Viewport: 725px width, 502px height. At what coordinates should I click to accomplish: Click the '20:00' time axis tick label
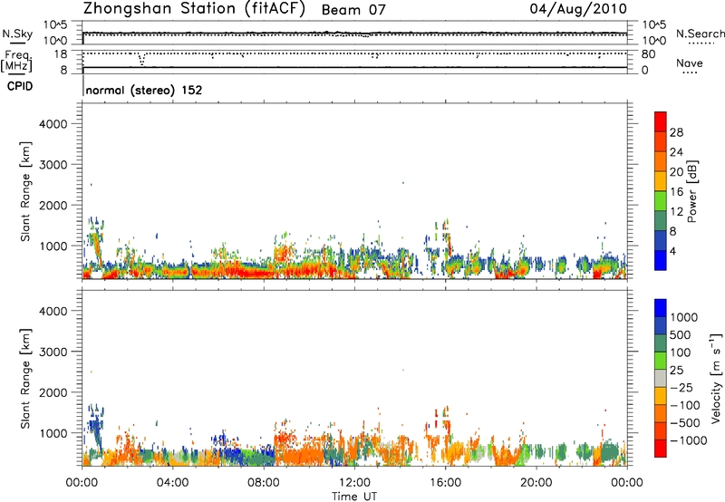click(536, 483)
